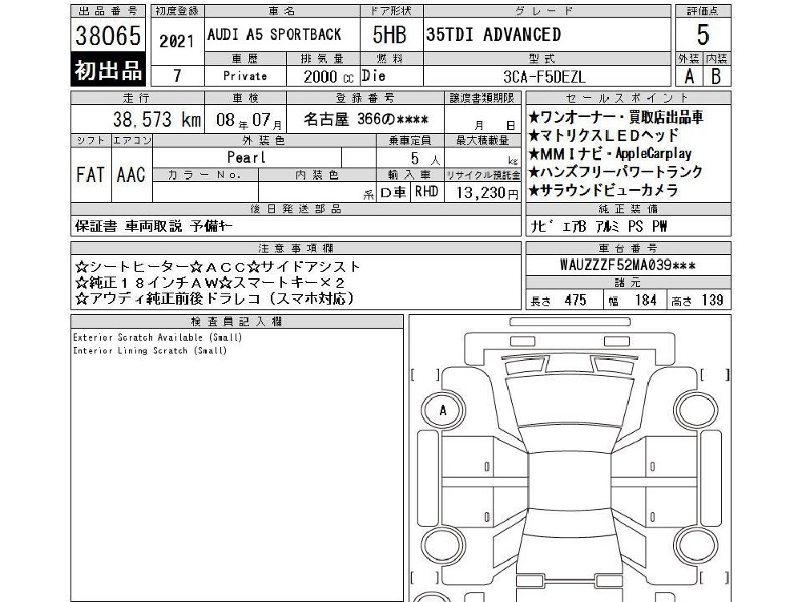
Task: Click interior grade B cell
Action: [716, 76]
